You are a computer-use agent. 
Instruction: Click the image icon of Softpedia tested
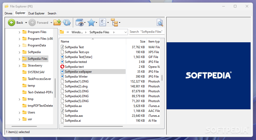point(62,62)
